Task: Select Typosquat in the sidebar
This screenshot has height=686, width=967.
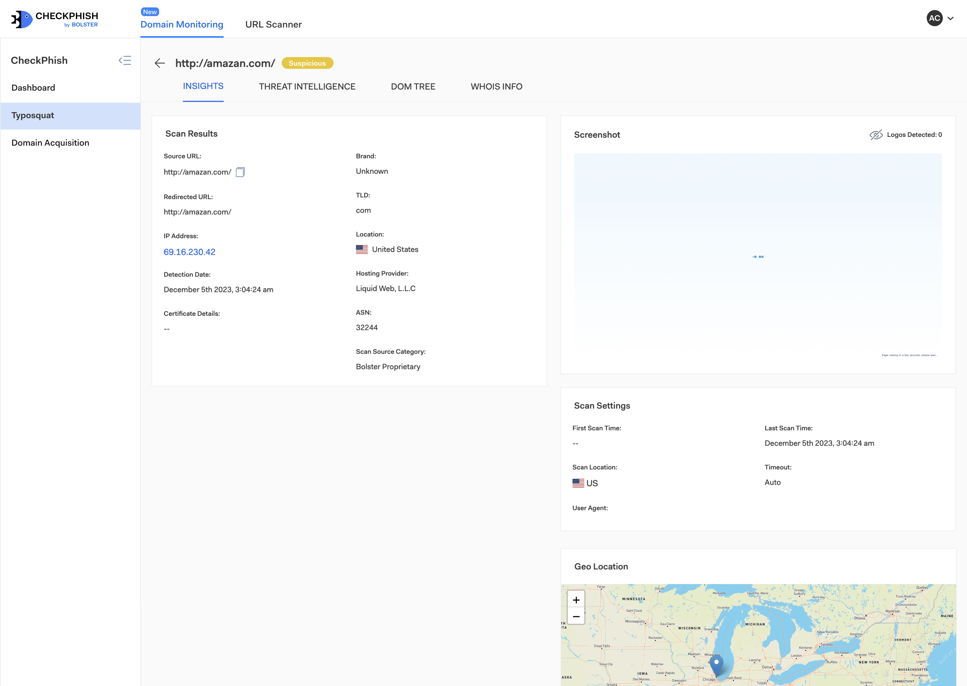Action: (70, 116)
